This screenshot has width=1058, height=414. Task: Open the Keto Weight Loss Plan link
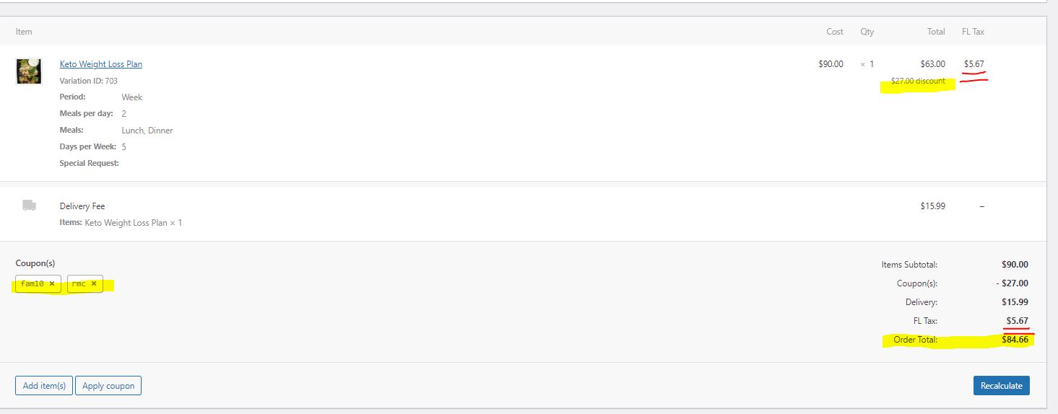[x=101, y=64]
